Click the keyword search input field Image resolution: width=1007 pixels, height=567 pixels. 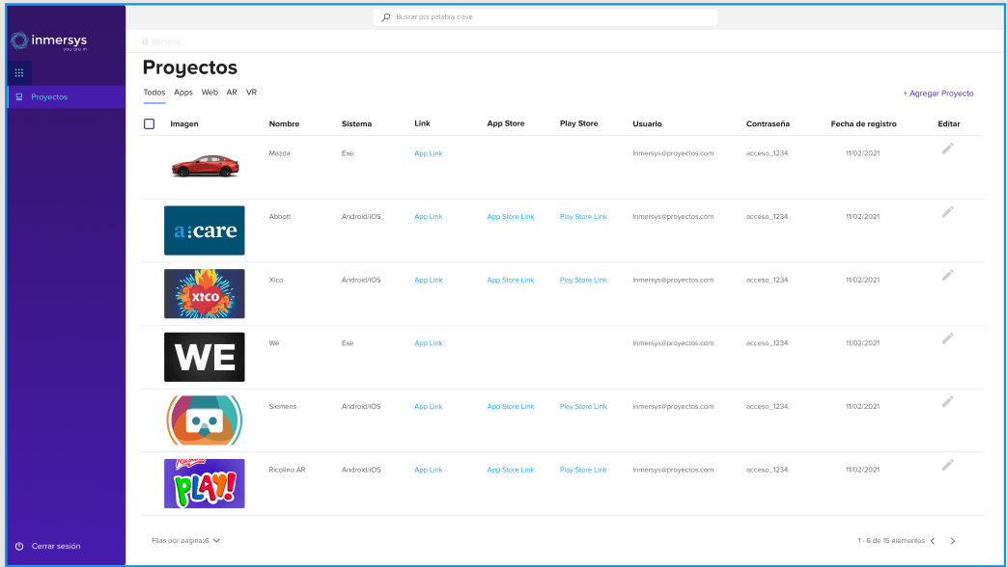[x=545, y=16]
